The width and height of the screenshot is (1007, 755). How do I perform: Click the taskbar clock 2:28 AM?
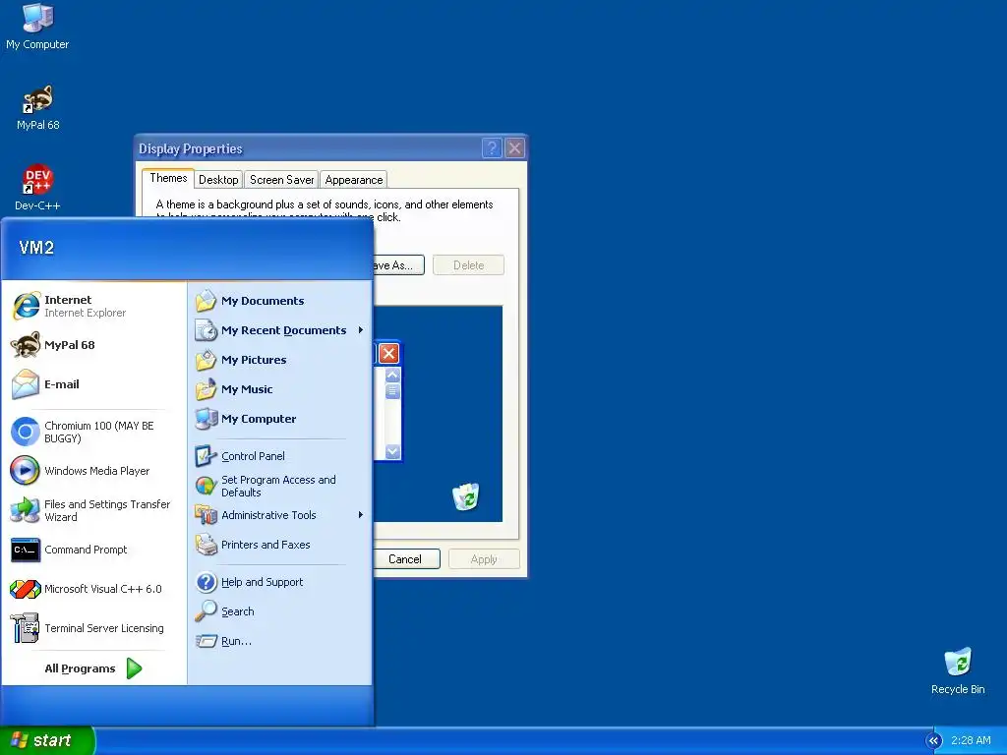[x=971, y=741]
